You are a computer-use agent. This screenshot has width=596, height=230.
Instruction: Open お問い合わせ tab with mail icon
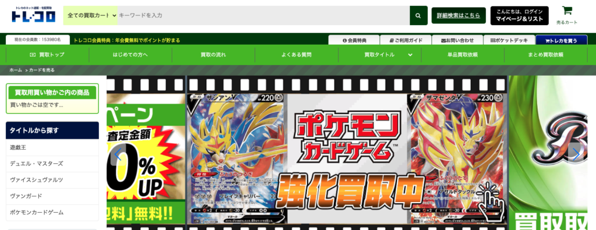[x=457, y=41]
